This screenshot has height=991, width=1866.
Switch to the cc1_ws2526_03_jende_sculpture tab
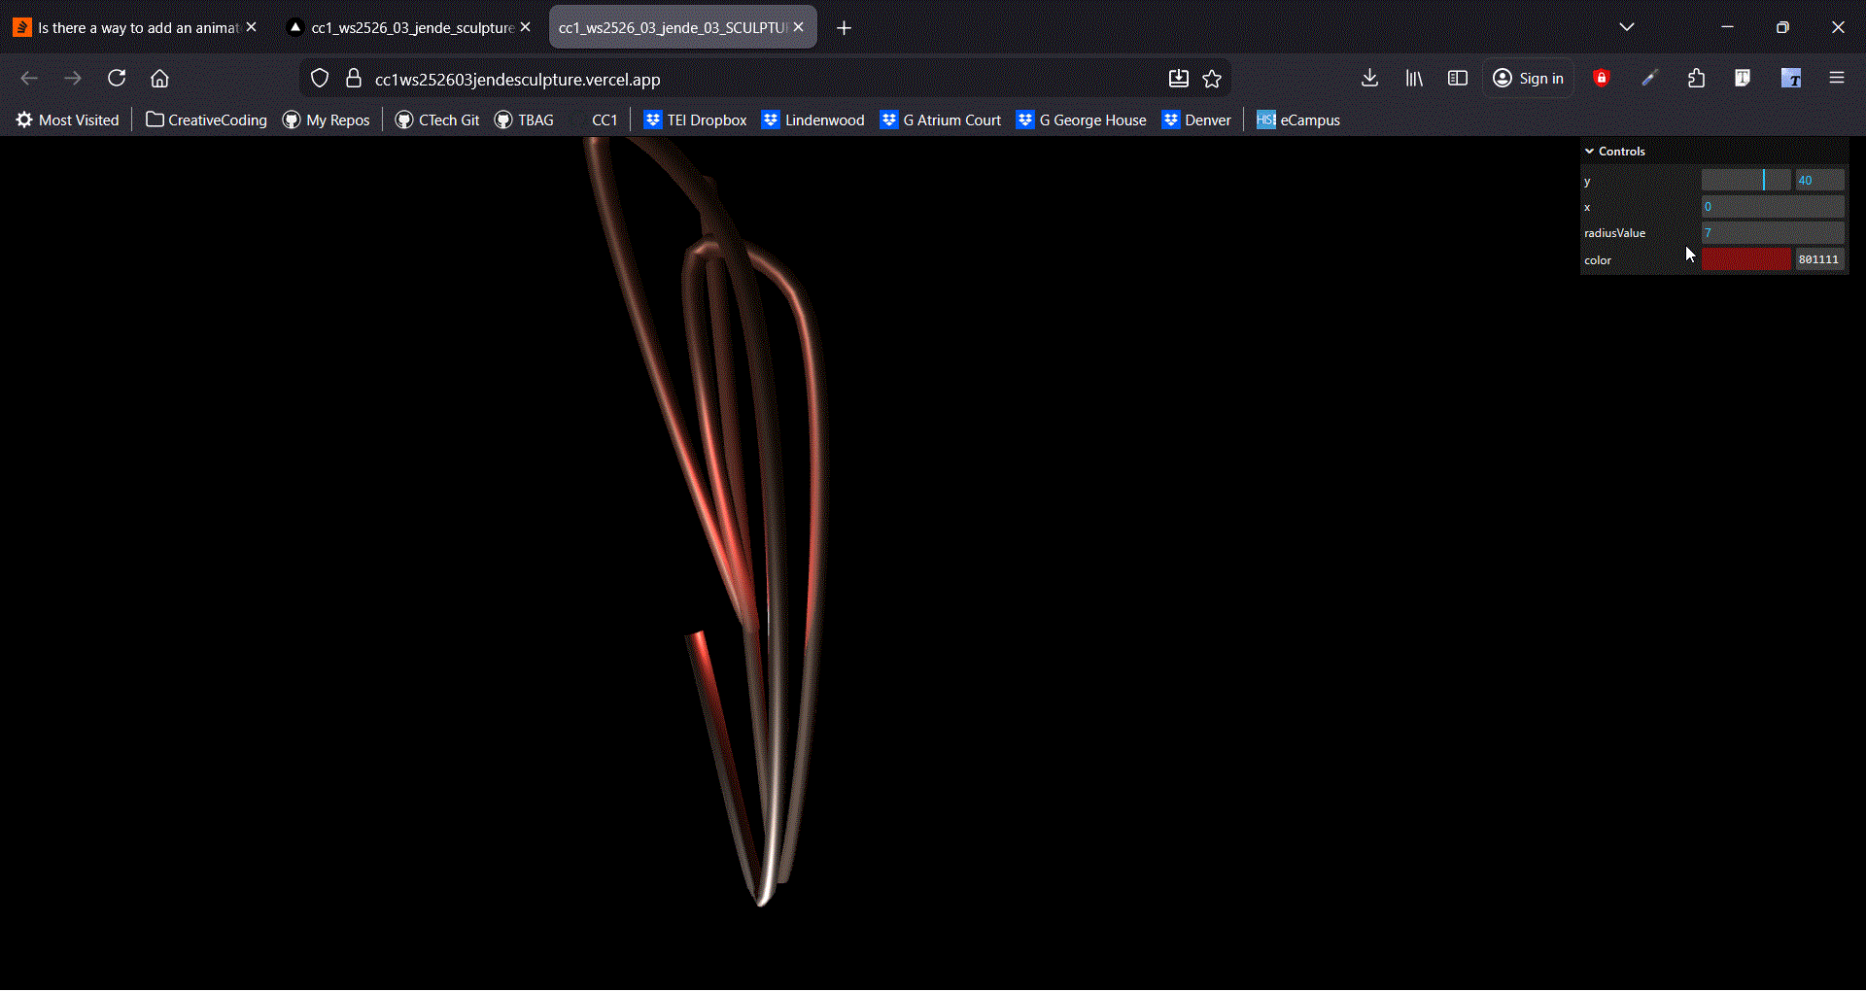click(411, 27)
